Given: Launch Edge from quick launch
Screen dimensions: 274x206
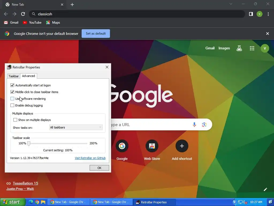Looking at the screenshot, I should (x=31, y=202).
